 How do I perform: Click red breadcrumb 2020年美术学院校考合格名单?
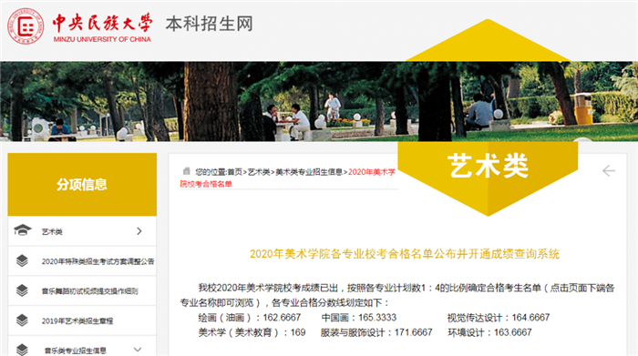tap(288, 178)
